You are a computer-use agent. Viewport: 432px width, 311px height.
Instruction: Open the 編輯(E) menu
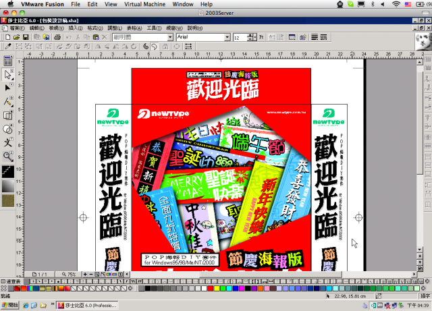point(36,28)
